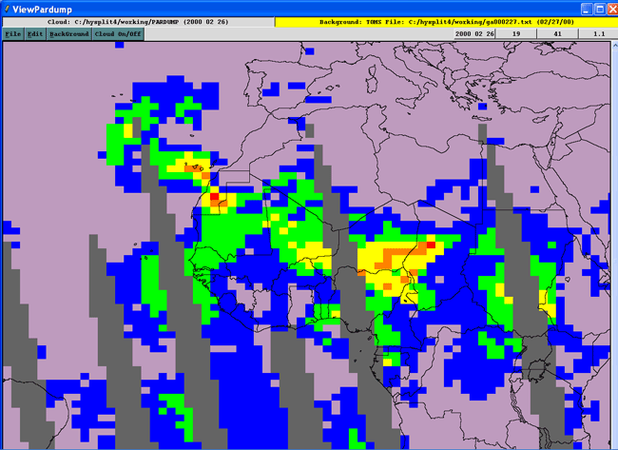Click the ViewPardump app icon in title bar
Viewport: 618px width, 450px height.
coord(7,9)
